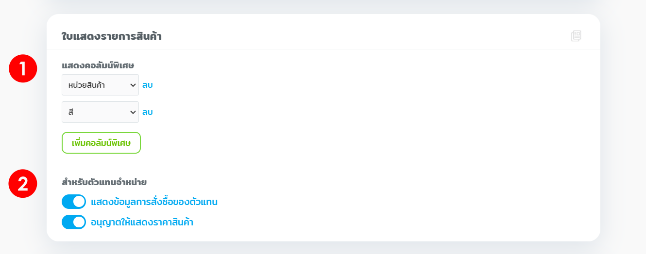Click the document icon in the card header
Image resolution: width=646 pixels, height=254 pixels.
coord(576,36)
